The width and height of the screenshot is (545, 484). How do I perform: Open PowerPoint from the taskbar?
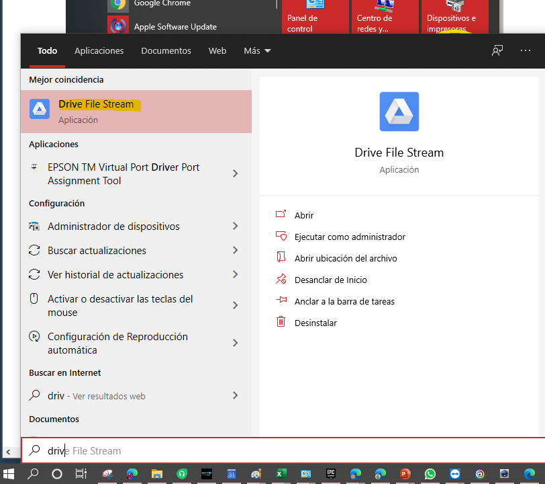coord(405,474)
